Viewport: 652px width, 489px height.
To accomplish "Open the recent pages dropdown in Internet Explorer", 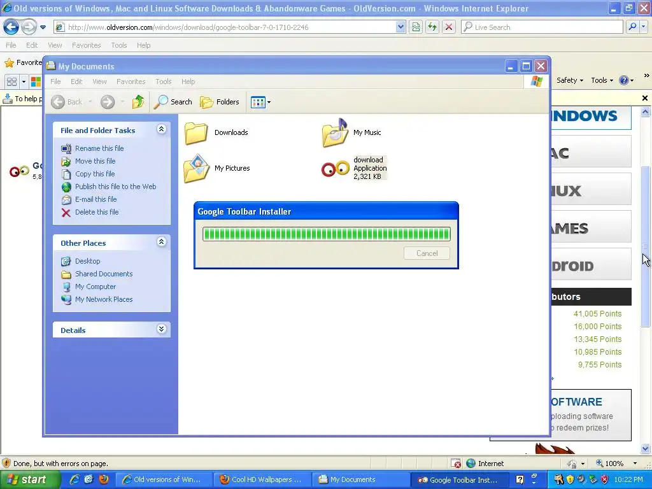I will click(43, 27).
